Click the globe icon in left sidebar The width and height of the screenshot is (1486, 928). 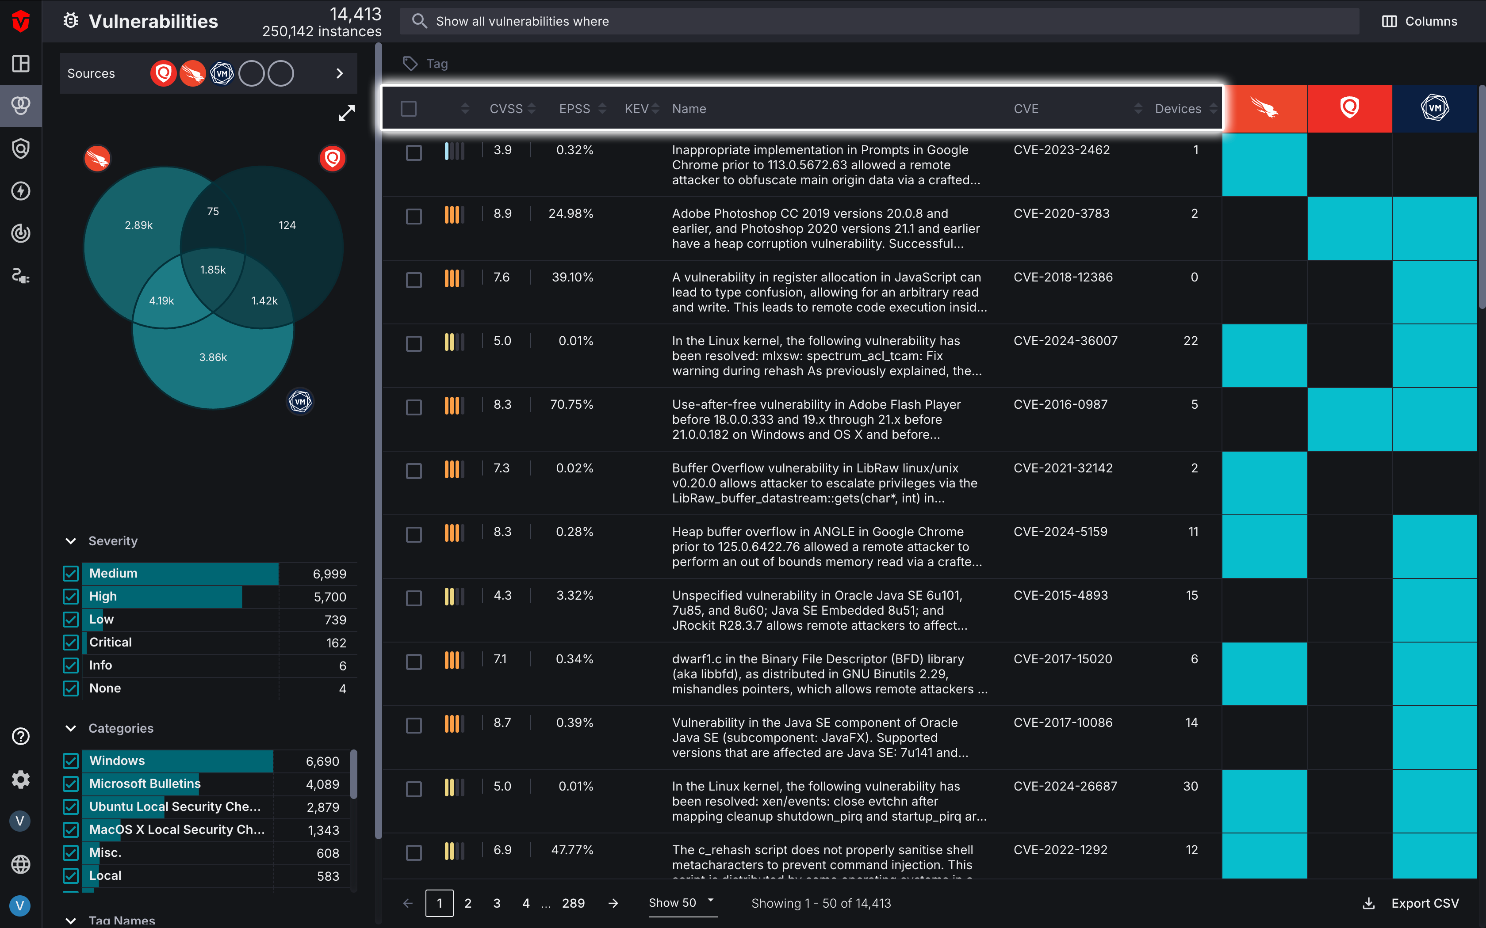21,863
